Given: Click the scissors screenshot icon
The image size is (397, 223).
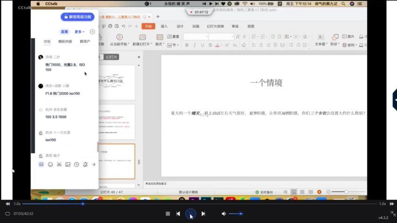Looking at the screenshot, I should pos(59,164).
